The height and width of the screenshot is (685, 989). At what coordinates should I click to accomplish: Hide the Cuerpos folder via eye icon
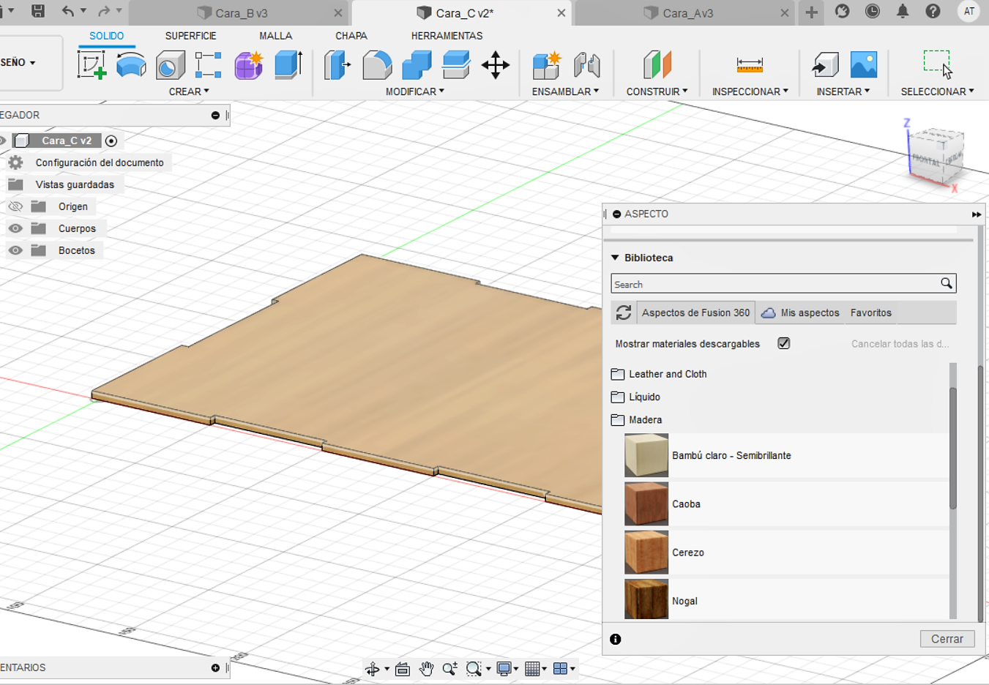click(x=15, y=228)
